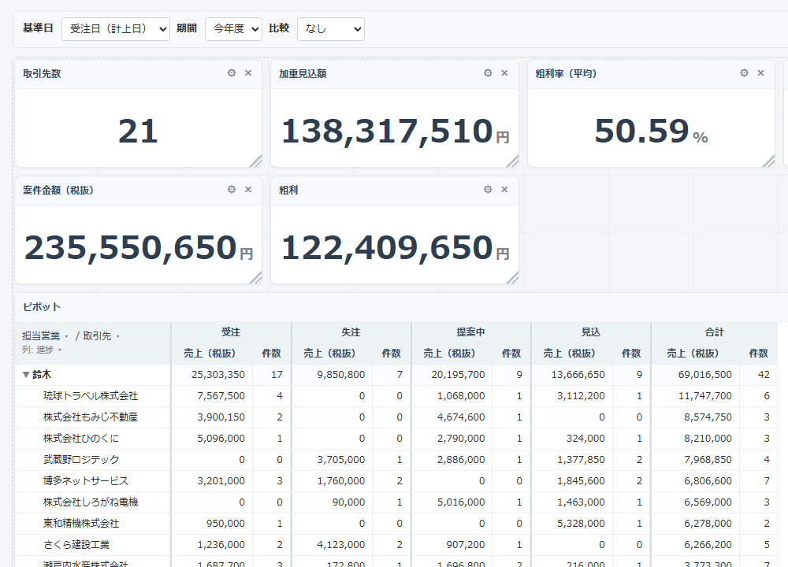Screen dimensions: 788x567
Task: Click the 5,328,000 見込 cell
Action: point(572,524)
